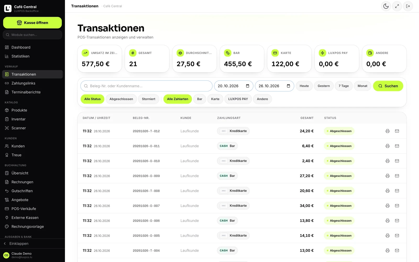Email receipt 20261026-O-010

point(397,161)
